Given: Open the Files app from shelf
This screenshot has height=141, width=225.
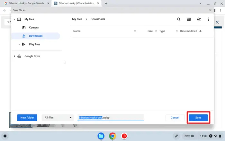Looking at the screenshot, I should click(x=101, y=136).
